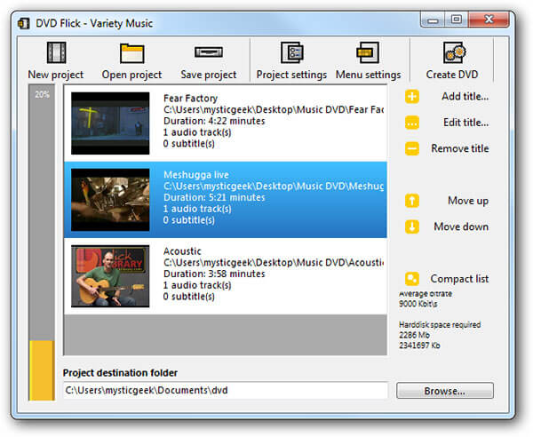Viewport: 533px width, 437px height.
Task: Select the Acoustic title name
Action: pos(182,251)
